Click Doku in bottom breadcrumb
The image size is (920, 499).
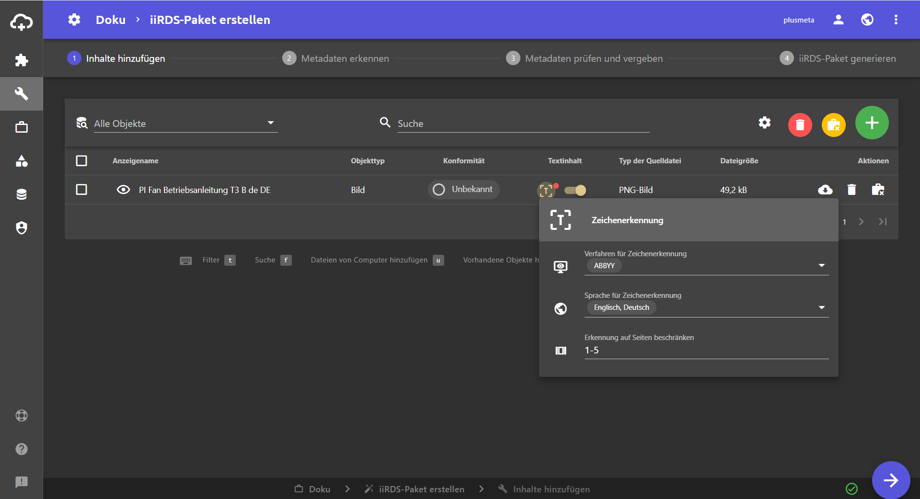(312, 489)
